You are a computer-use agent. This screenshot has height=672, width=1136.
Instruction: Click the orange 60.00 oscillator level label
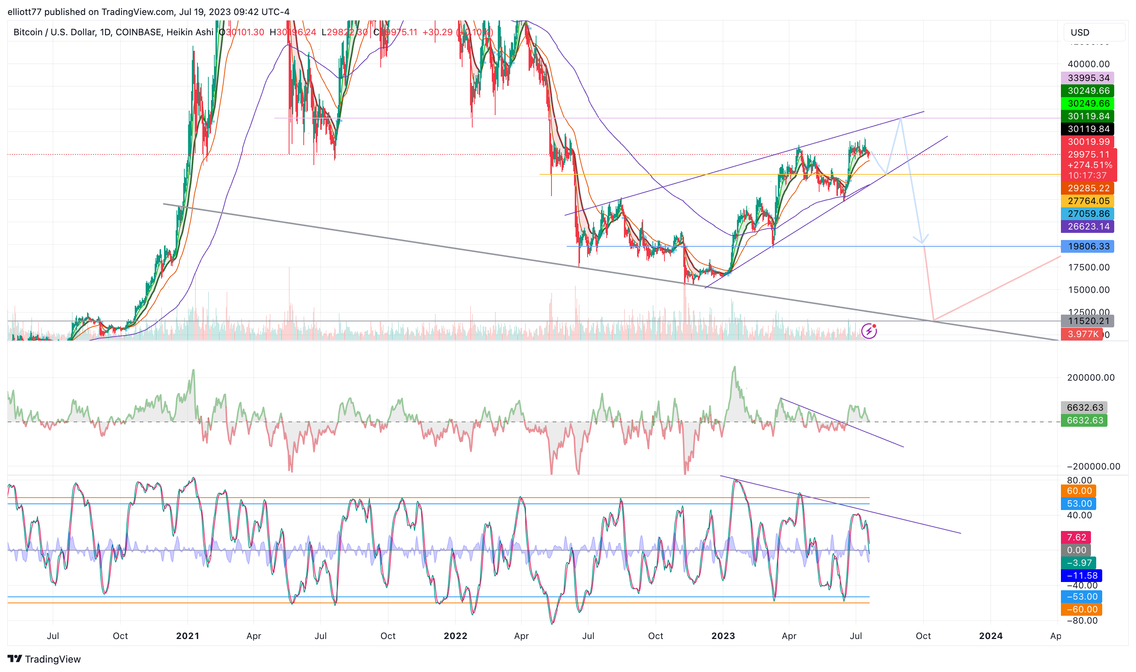[1078, 491]
